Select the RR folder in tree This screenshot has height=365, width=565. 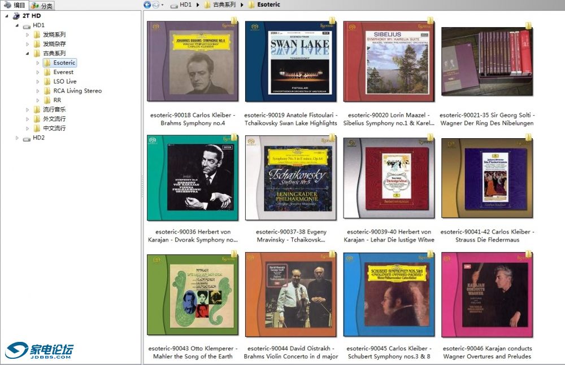(57, 100)
